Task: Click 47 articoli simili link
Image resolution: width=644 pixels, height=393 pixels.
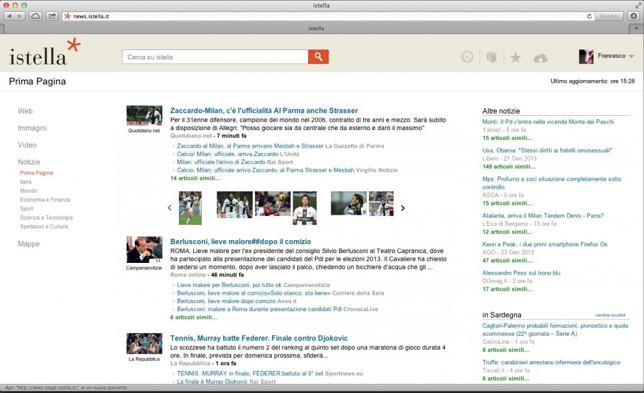Action: 507,260
